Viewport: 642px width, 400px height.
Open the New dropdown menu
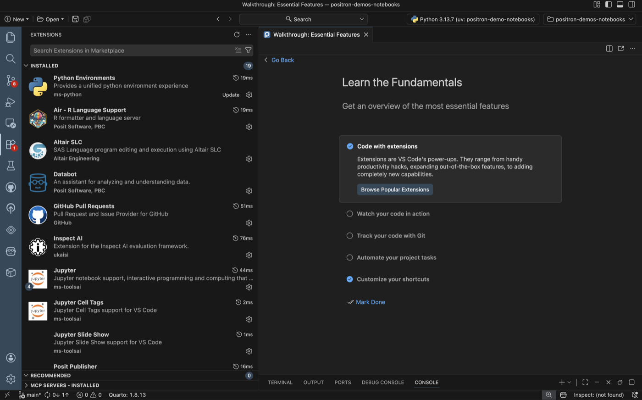point(17,19)
